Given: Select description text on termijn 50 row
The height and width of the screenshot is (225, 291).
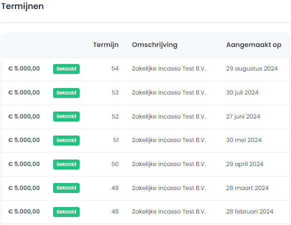Looking at the screenshot, I should click(169, 164).
